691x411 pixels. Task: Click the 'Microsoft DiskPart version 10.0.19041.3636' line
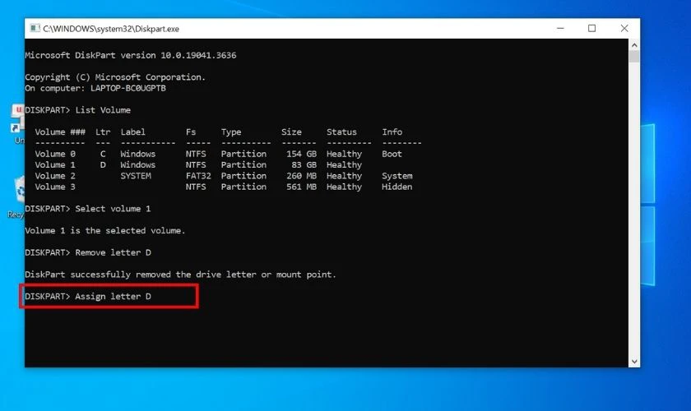[131, 56]
